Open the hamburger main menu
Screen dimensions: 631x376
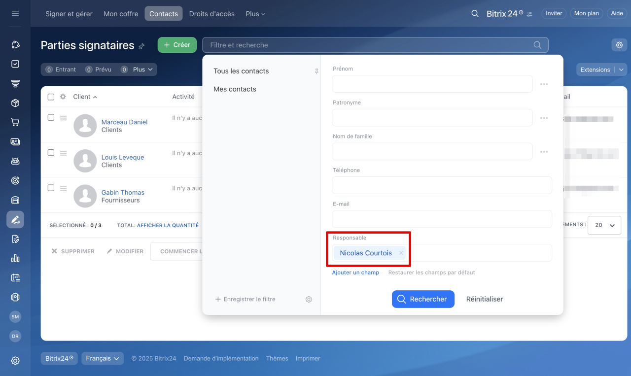pos(15,13)
